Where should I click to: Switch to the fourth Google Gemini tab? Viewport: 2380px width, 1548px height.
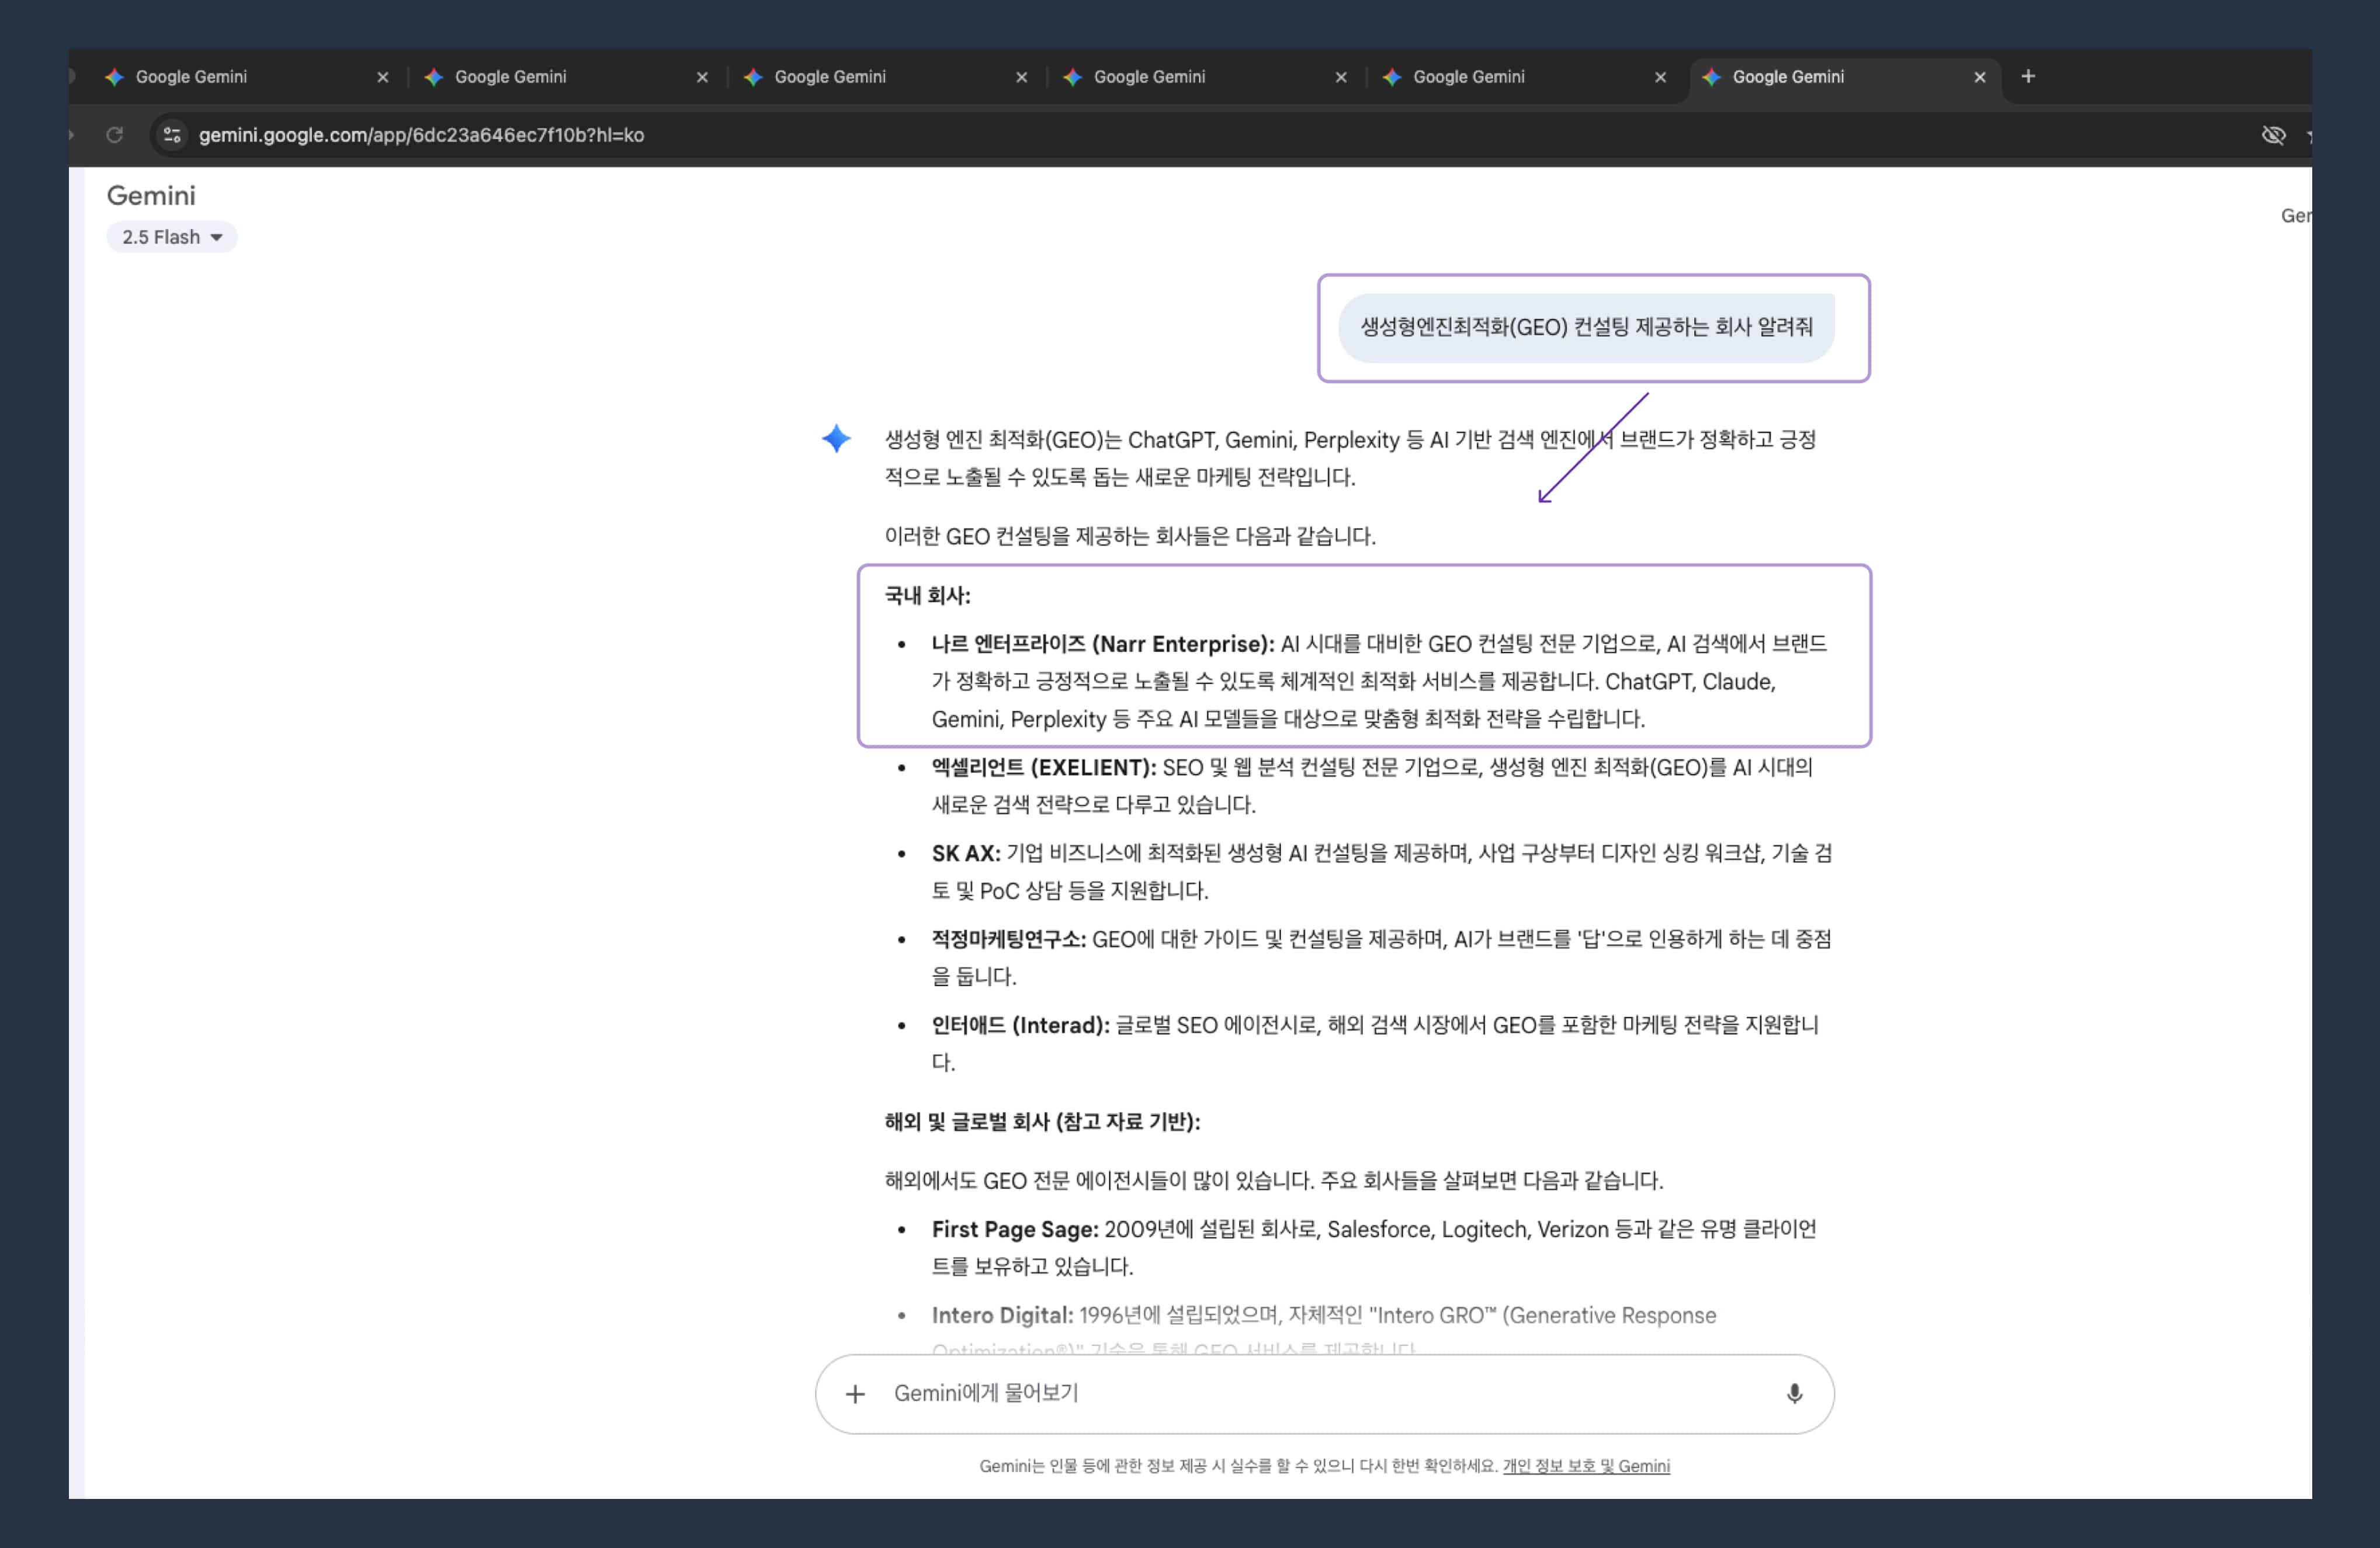[x=1204, y=77]
